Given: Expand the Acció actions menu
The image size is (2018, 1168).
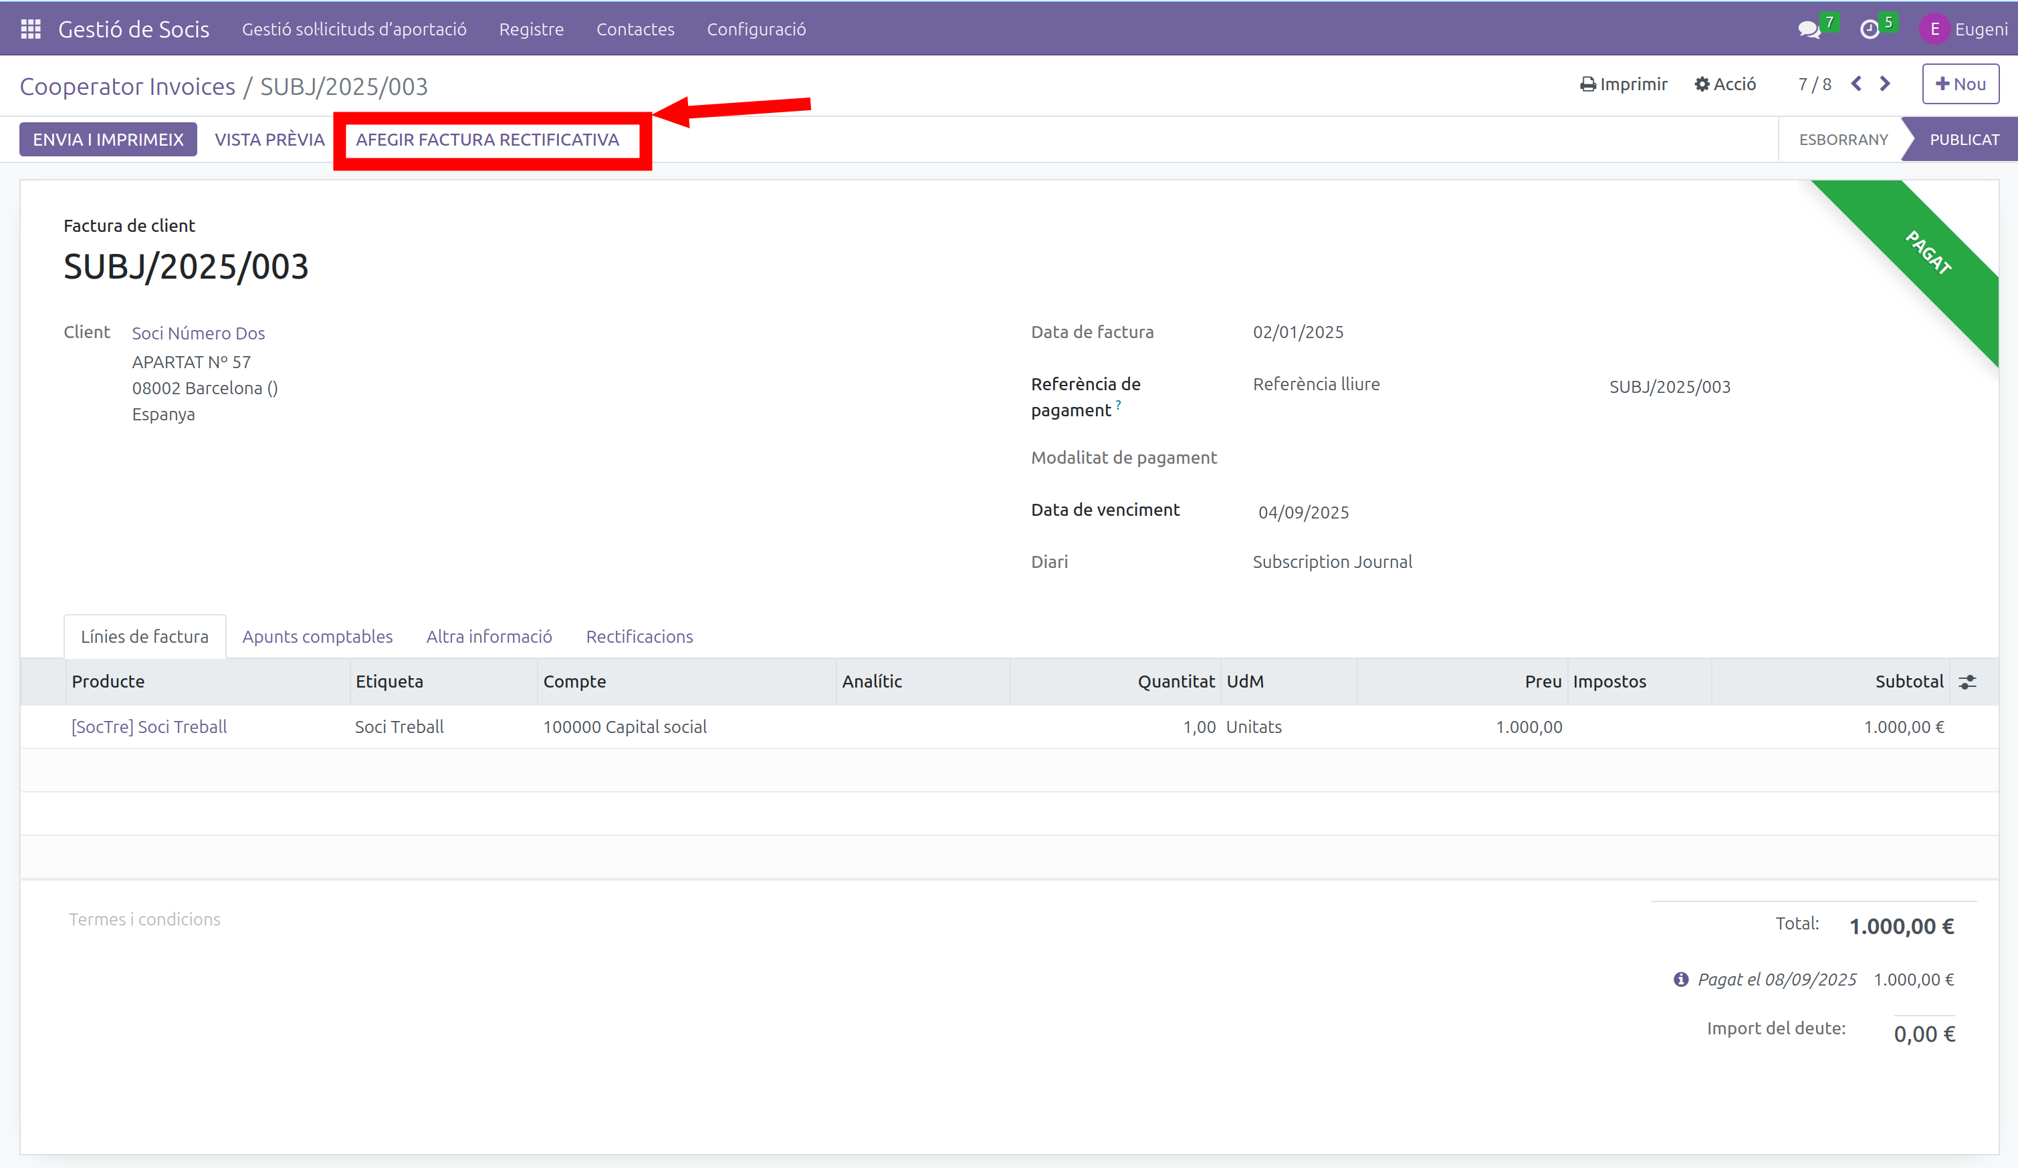Looking at the screenshot, I should pos(1726,84).
